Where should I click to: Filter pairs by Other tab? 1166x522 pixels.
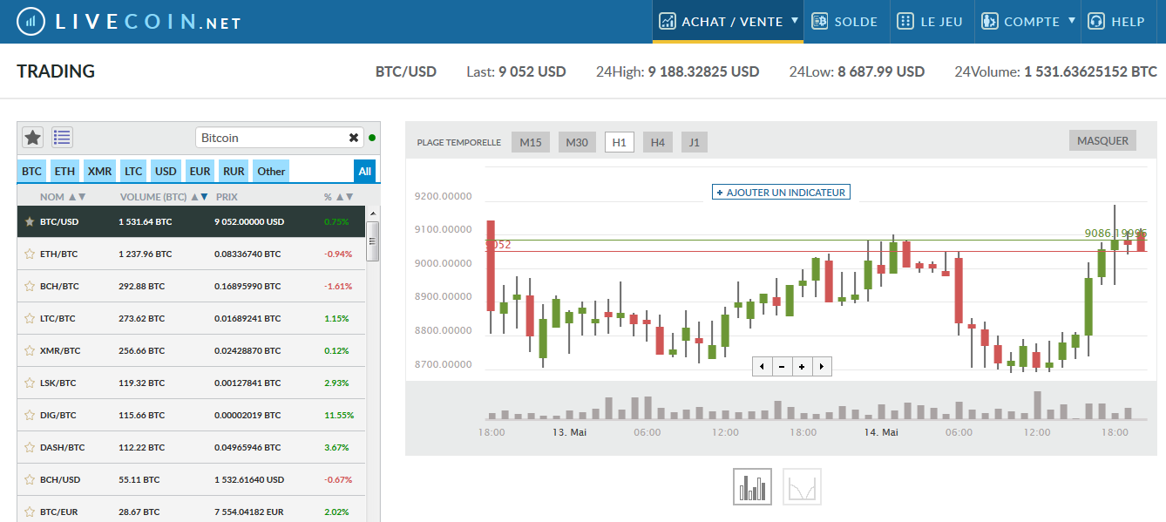271,171
